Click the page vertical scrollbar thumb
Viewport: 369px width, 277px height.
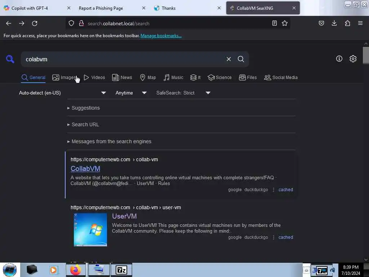tap(366, 55)
